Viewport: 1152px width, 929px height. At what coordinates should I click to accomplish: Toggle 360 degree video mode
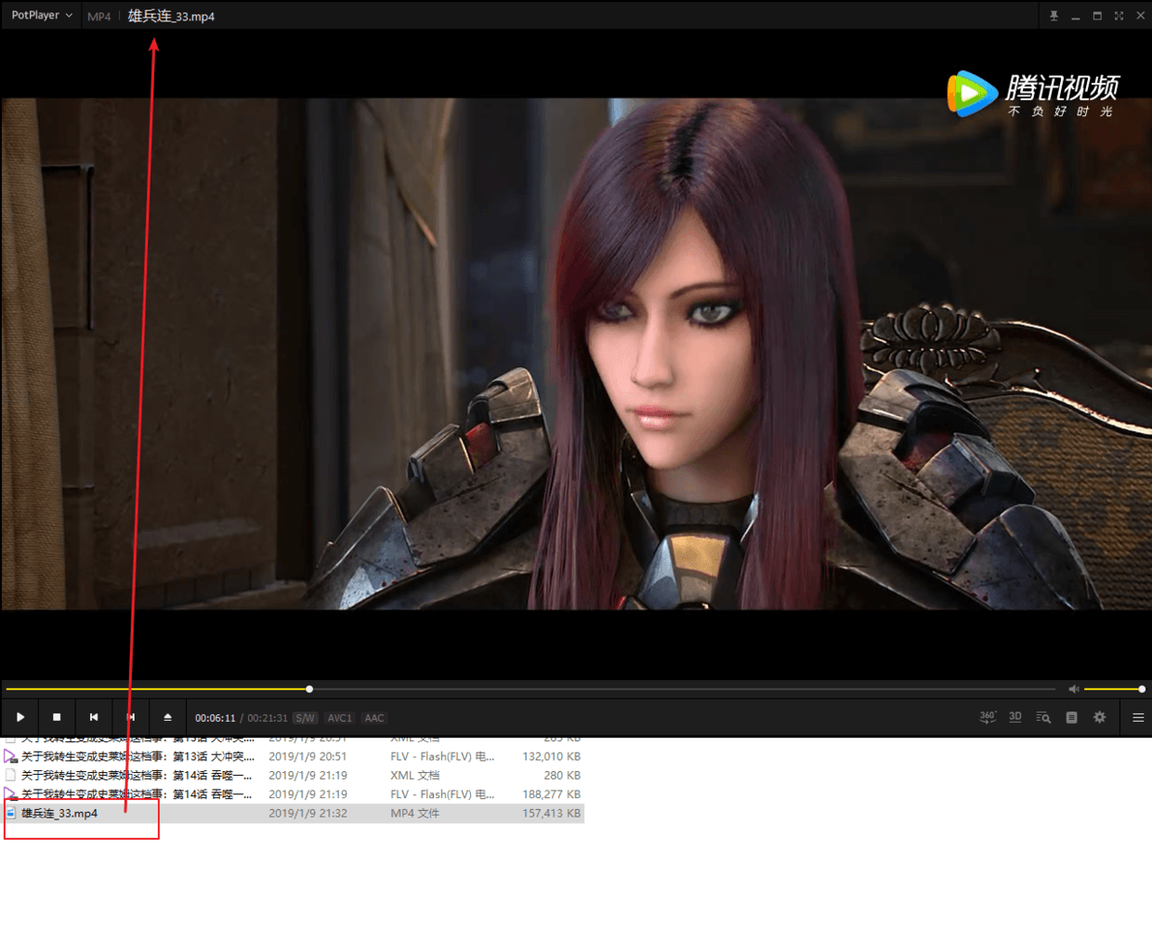pyautogui.click(x=988, y=717)
